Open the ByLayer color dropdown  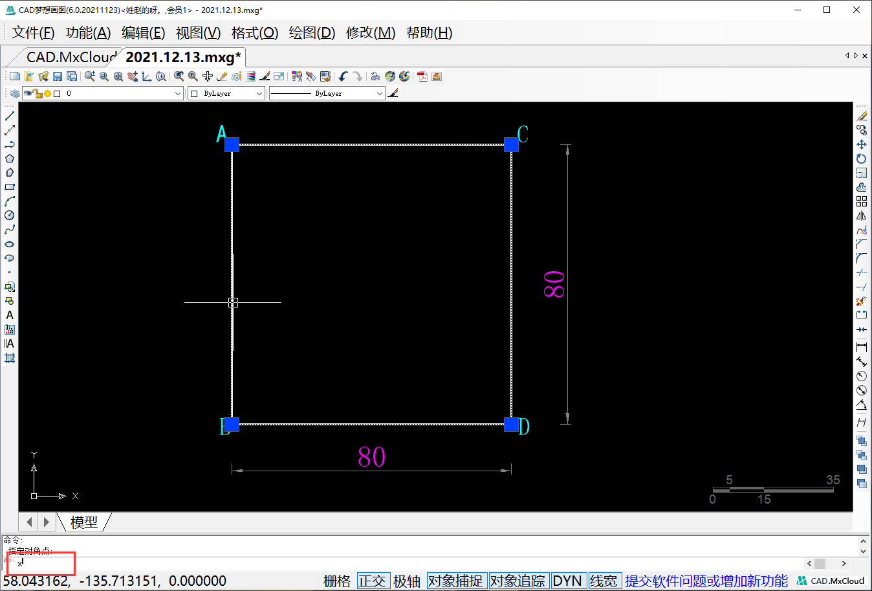pos(226,93)
